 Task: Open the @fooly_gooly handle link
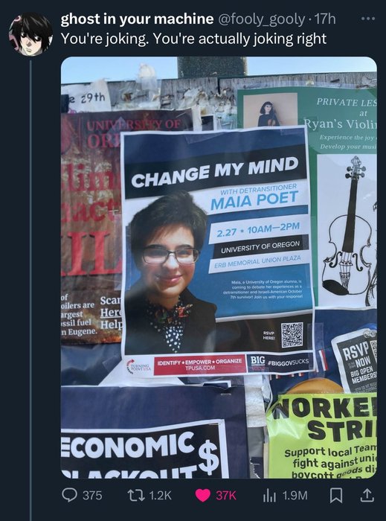pos(261,19)
